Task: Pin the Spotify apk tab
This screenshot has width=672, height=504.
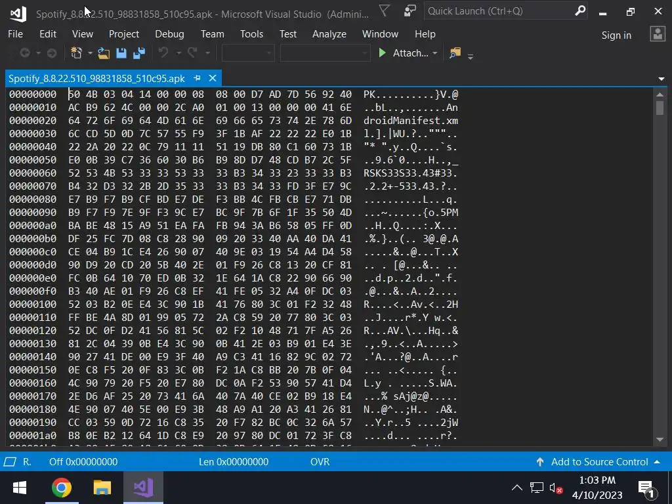Action: click(197, 78)
